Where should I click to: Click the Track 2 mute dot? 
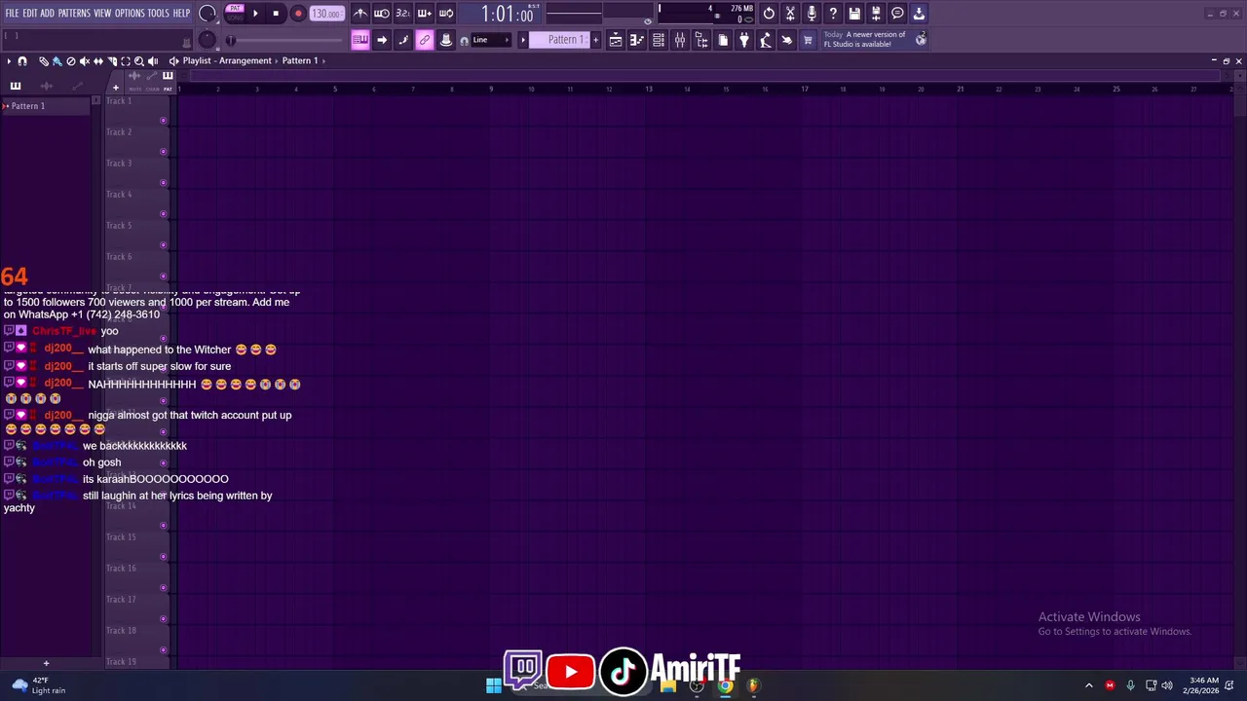(163, 152)
